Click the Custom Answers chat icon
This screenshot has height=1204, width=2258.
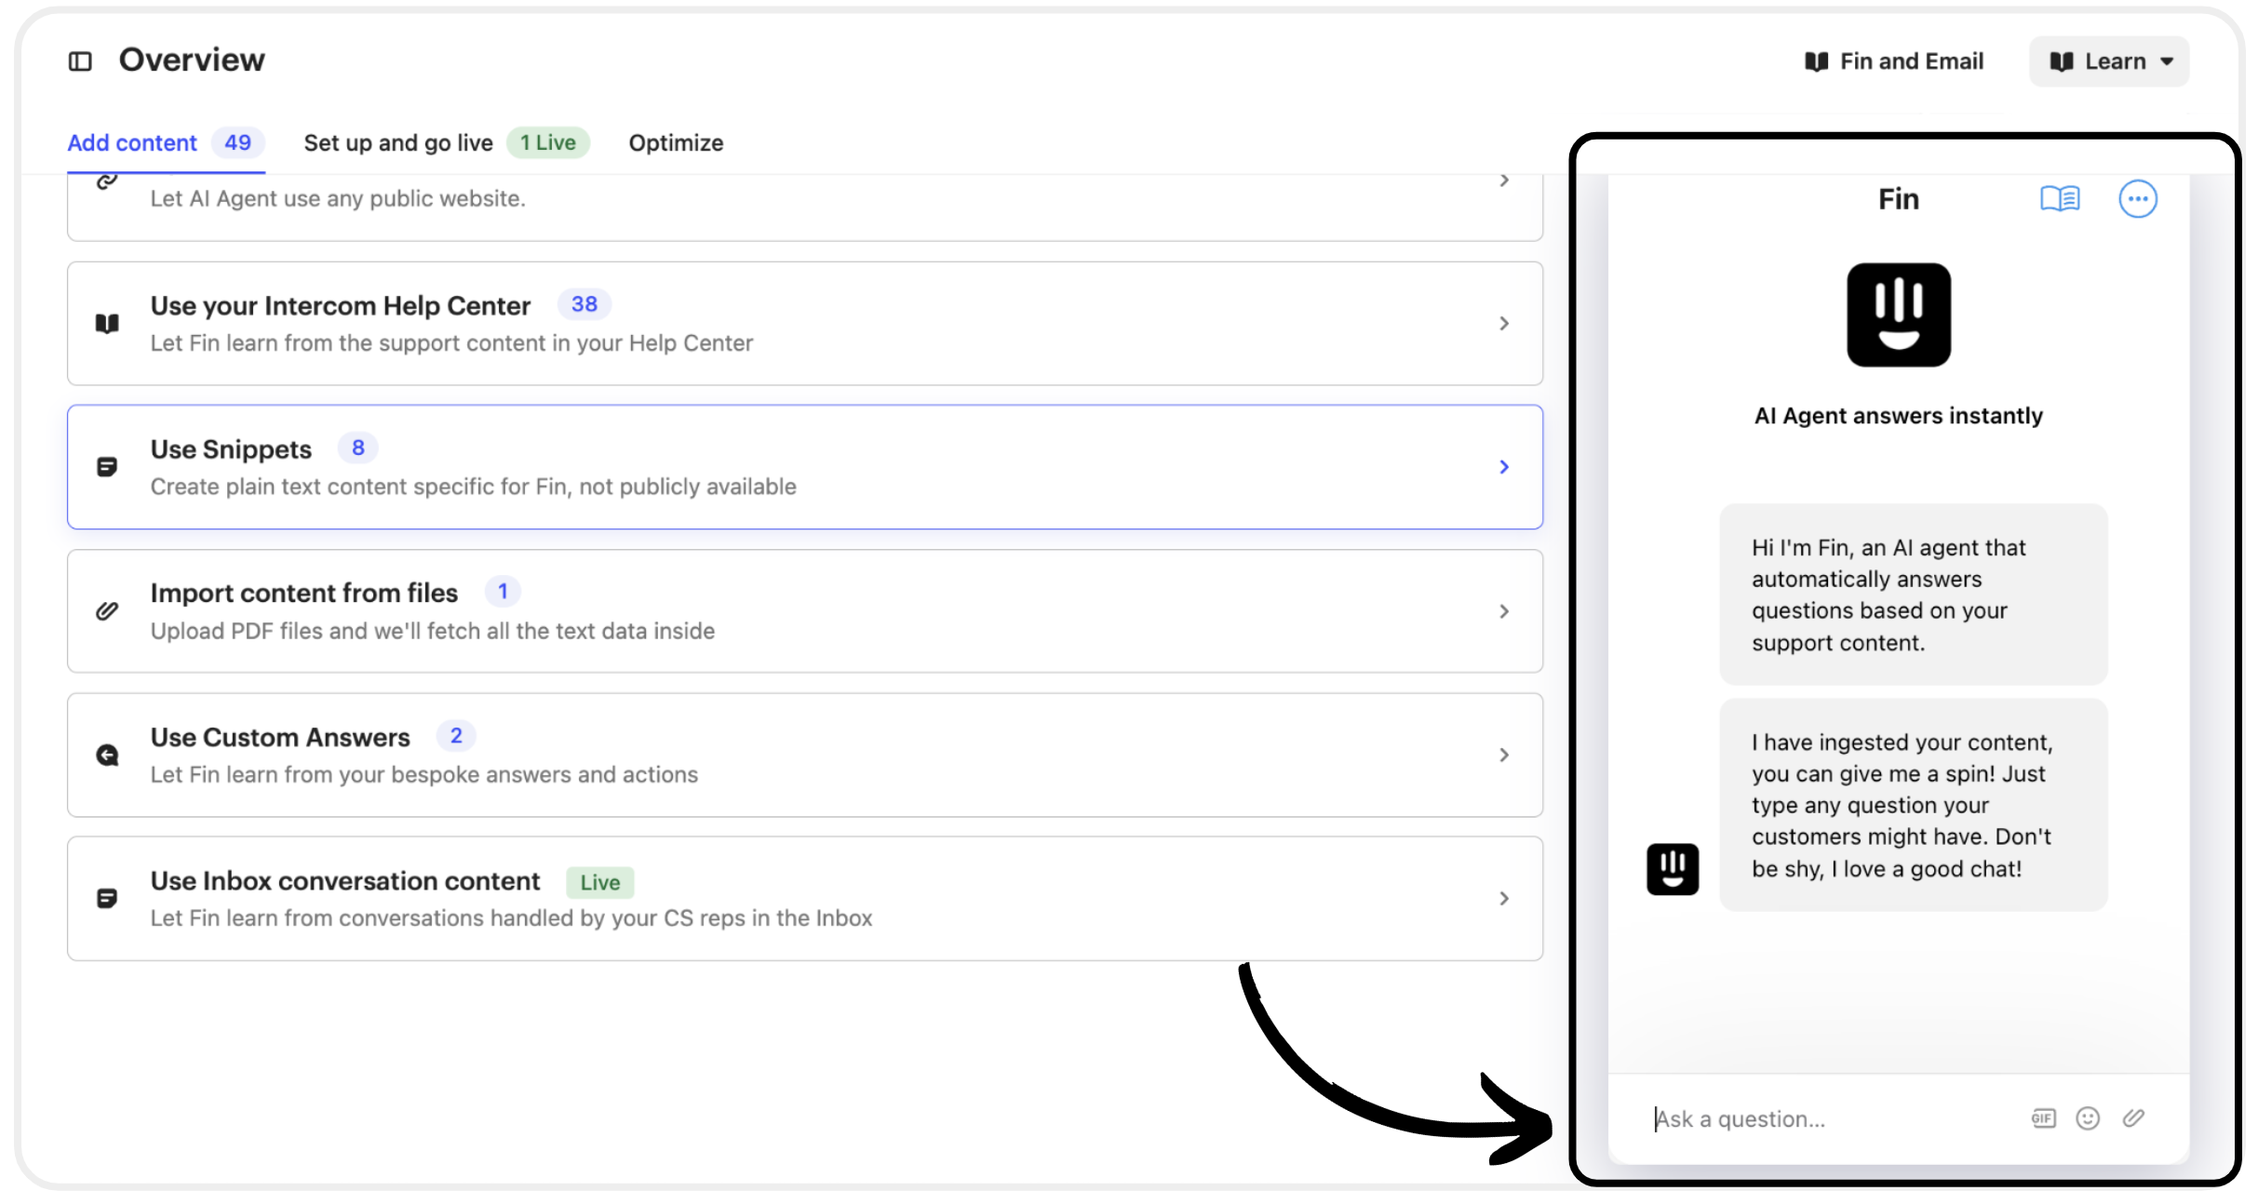tap(108, 755)
